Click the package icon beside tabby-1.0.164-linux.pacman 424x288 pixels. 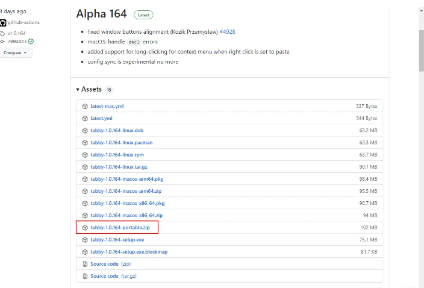click(x=85, y=143)
